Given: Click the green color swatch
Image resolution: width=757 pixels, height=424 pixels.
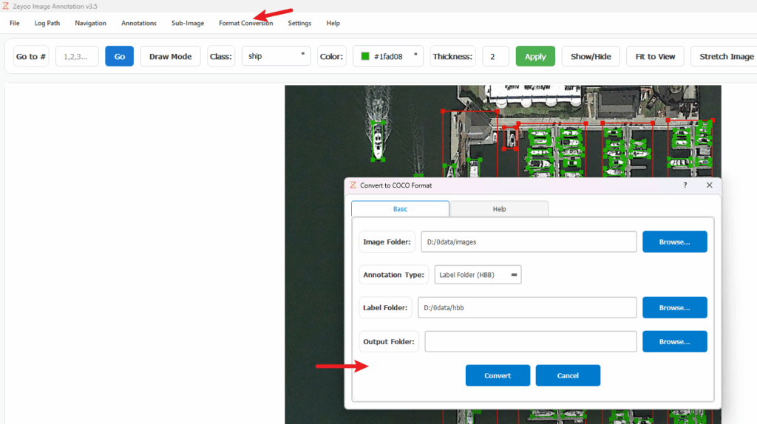Looking at the screenshot, I should 365,56.
